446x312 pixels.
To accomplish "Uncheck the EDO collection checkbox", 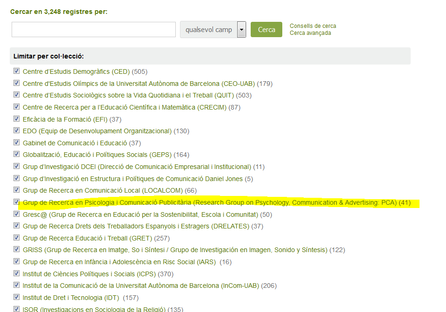I will 17,131.
